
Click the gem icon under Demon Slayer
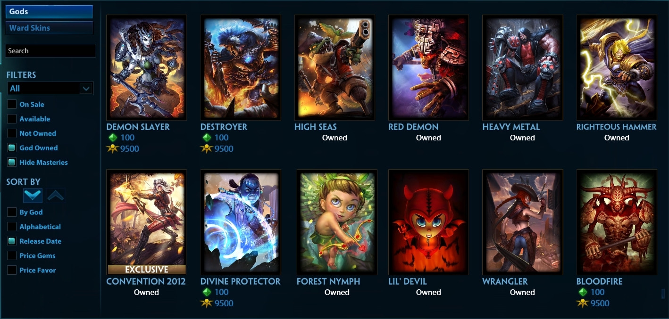(112, 138)
